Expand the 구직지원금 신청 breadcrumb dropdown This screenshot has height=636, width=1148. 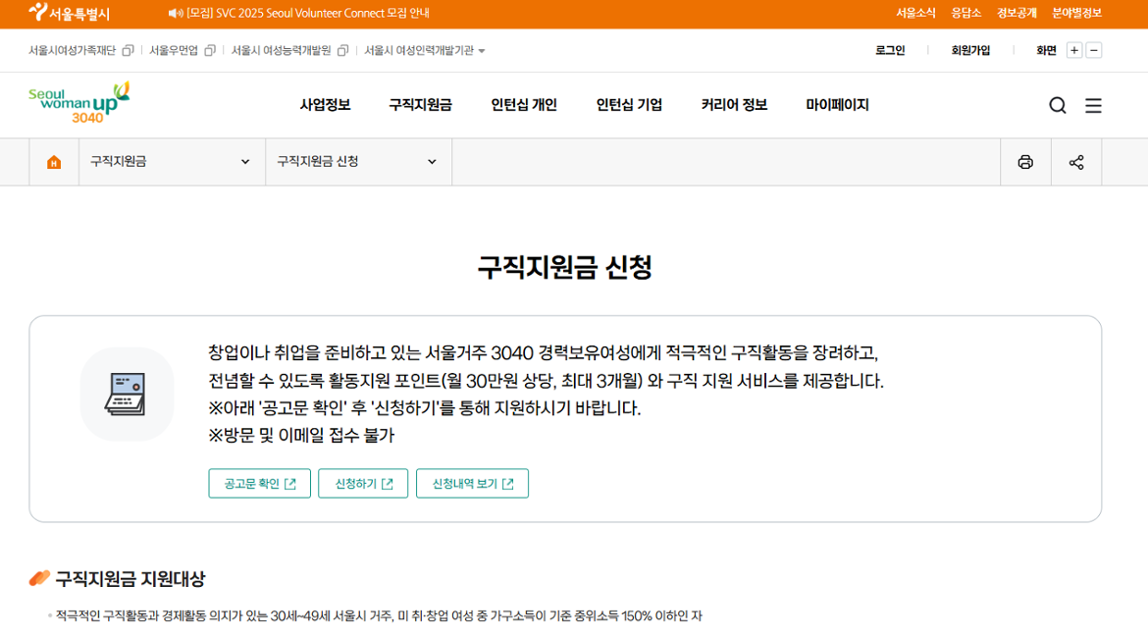coord(431,161)
